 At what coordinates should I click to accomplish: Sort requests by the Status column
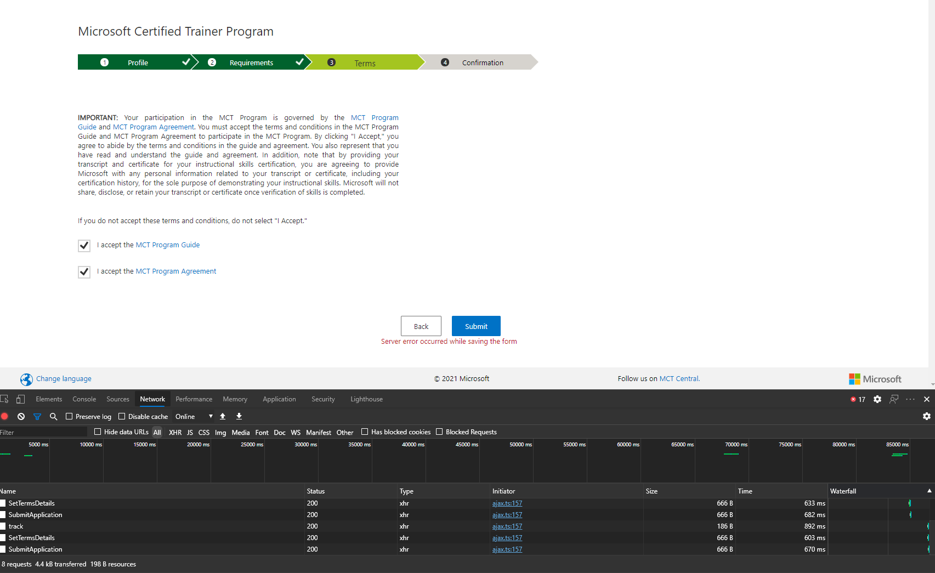point(351,491)
